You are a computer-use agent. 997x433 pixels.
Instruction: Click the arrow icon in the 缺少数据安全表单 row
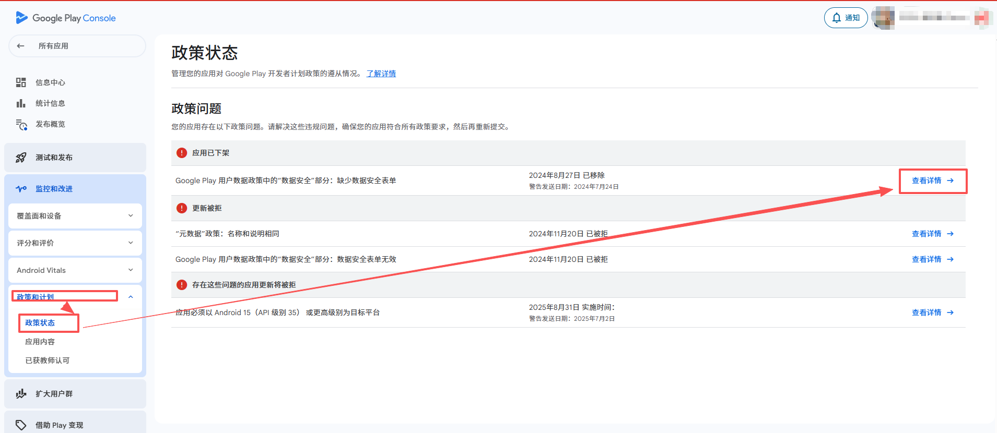pos(951,181)
